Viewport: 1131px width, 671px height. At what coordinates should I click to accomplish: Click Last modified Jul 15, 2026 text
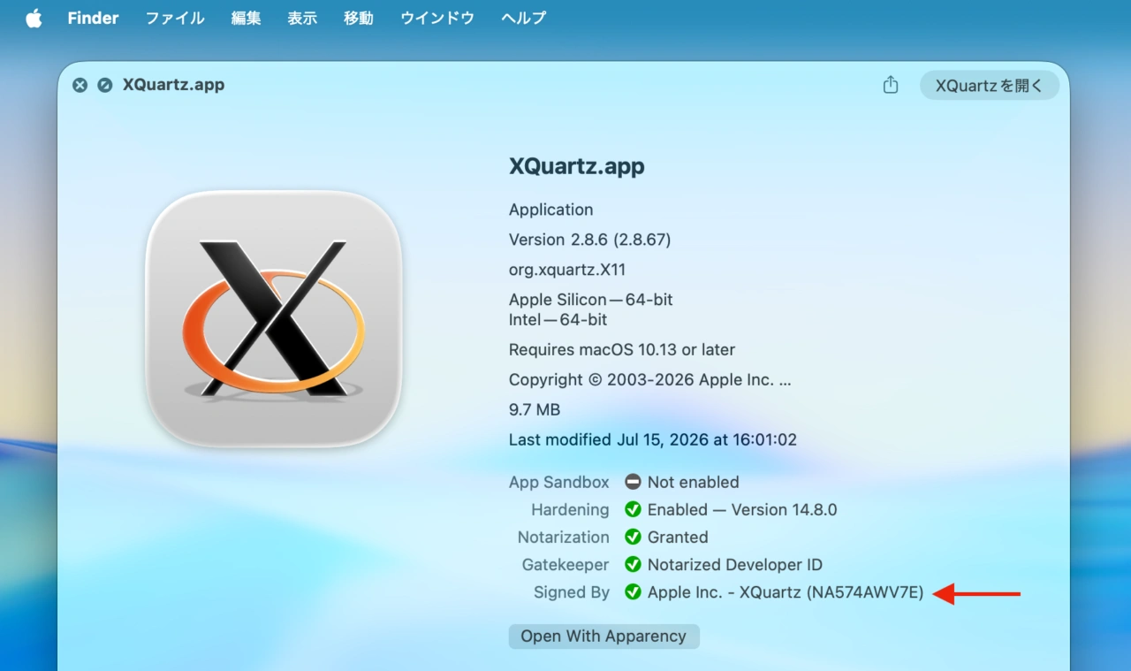pyautogui.click(x=653, y=439)
